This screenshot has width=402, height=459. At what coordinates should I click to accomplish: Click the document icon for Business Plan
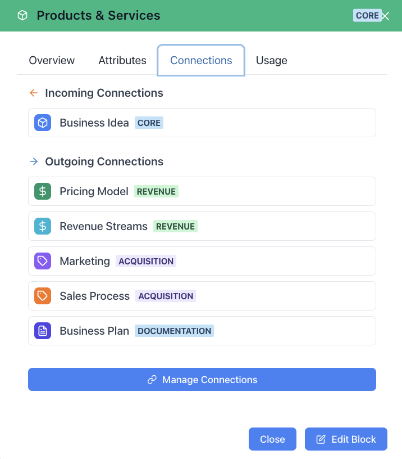[43, 331]
